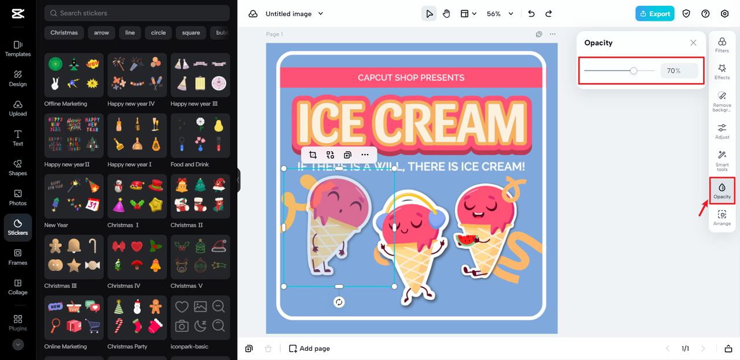Click the duplicate icon in floating toolbar
The width and height of the screenshot is (740, 360).
[x=347, y=155]
